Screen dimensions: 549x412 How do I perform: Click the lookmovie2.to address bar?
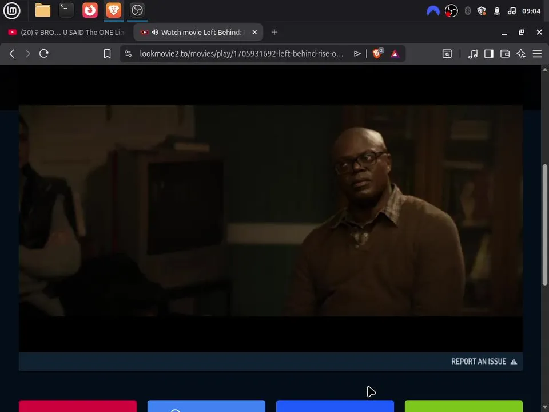click(x=241, y=54)
